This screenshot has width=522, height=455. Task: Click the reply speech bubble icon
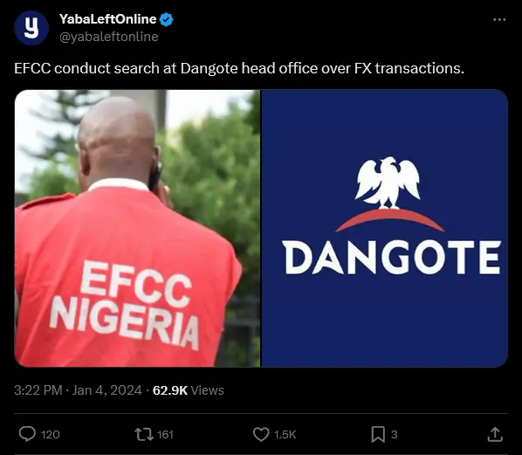pos(27,434)
